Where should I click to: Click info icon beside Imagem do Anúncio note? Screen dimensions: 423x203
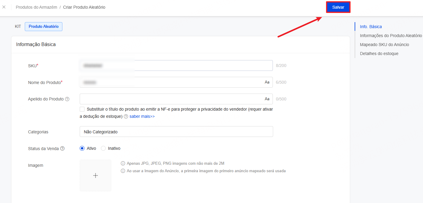pyautogui.click(x=123, y=171)
